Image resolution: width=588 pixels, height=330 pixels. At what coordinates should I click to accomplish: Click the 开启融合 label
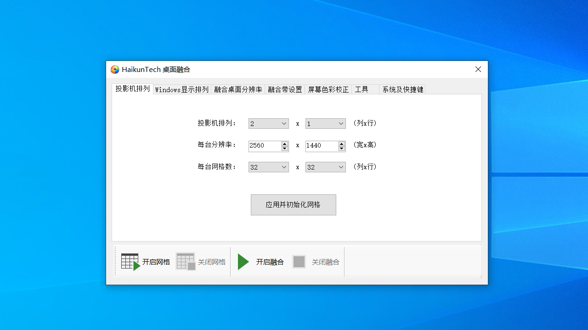(270, 262)
